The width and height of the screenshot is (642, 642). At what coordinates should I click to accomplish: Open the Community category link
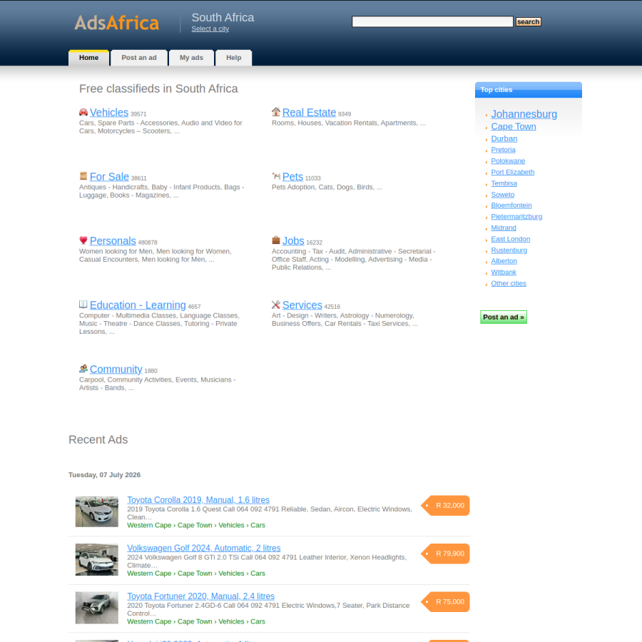(x=116, y=370)
